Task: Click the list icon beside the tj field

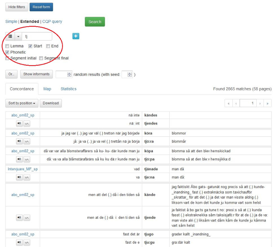Action: (10, 36)
